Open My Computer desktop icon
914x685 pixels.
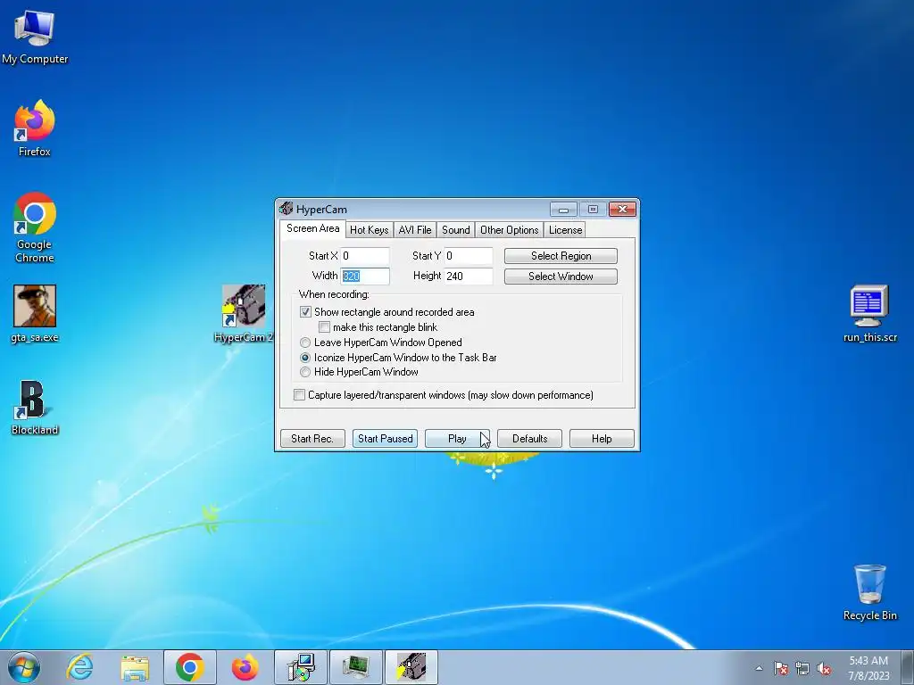[x=35, y=37]
